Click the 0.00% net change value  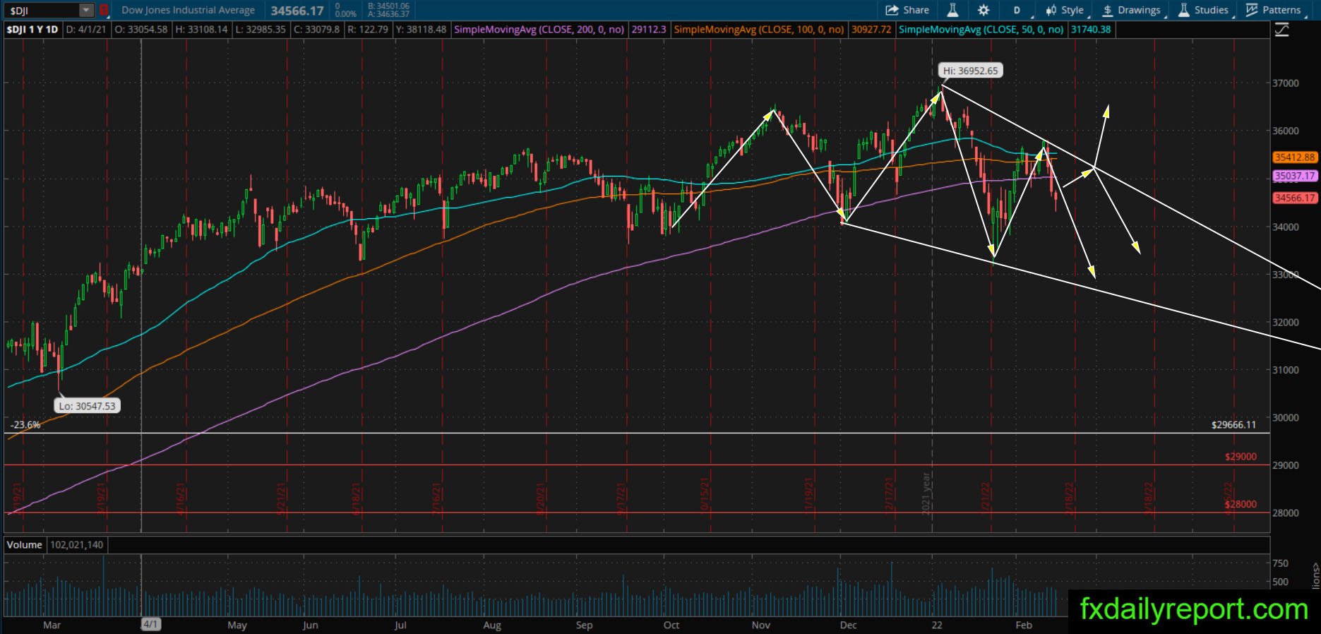[346, 14]
